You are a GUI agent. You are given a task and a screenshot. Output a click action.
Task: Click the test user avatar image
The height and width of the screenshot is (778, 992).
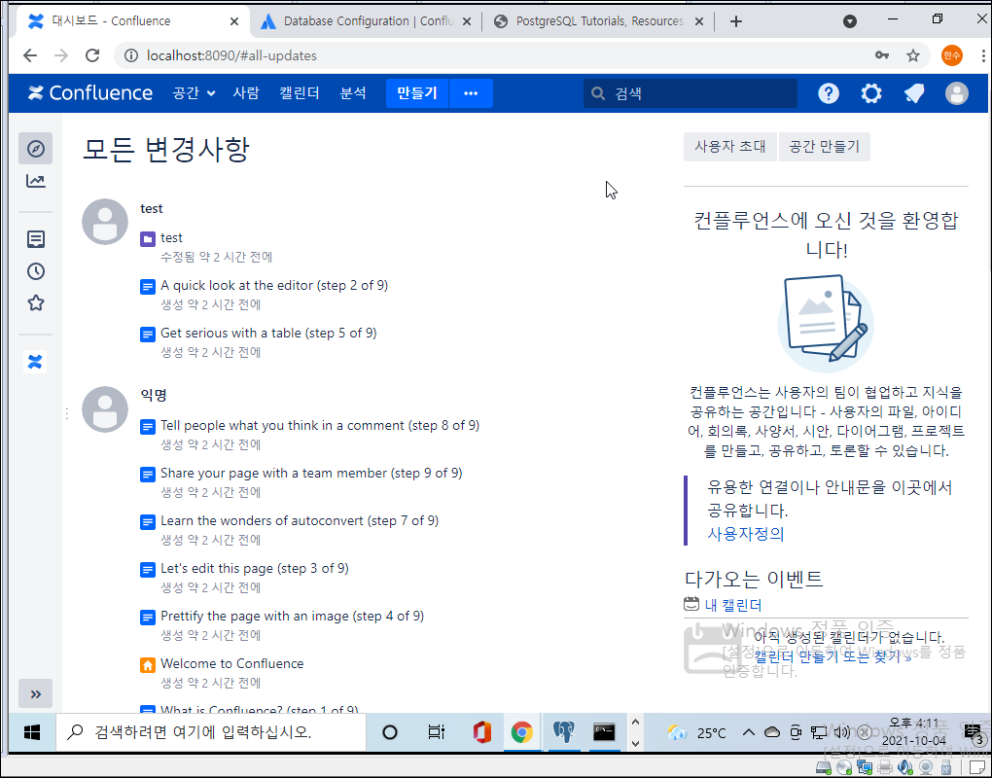pyautogui.click(x=105, y=222)
